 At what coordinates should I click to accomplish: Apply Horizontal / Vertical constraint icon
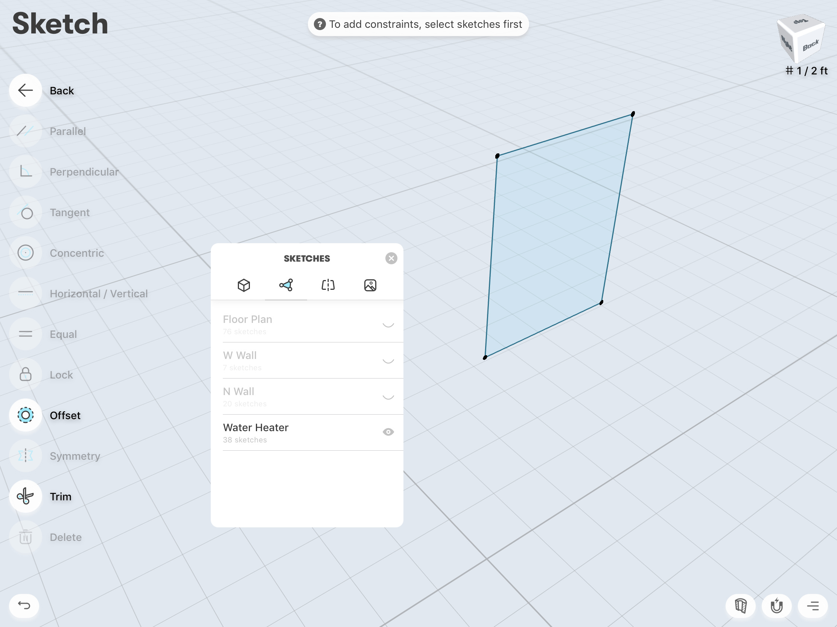pos(25,293)
